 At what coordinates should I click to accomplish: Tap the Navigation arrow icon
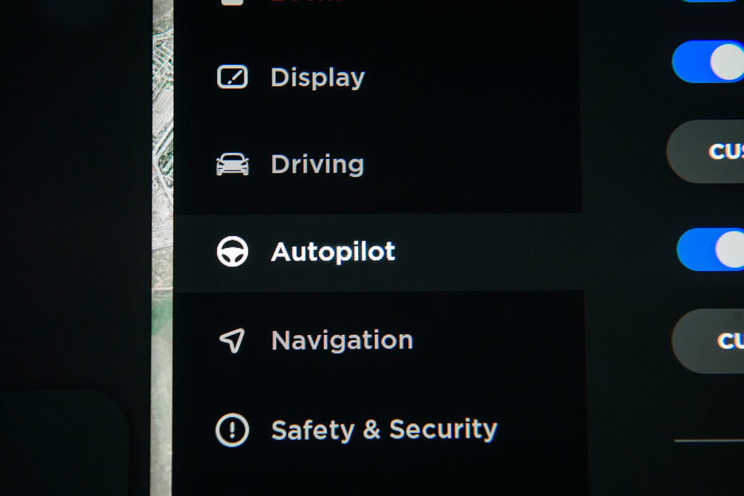coord(232,341)
